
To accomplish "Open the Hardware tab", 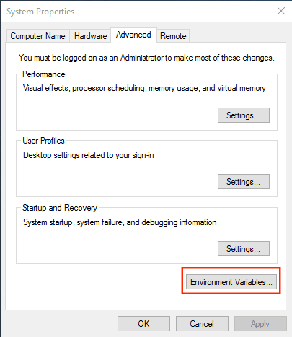I will pyautogui.click(x=90, y=36).
